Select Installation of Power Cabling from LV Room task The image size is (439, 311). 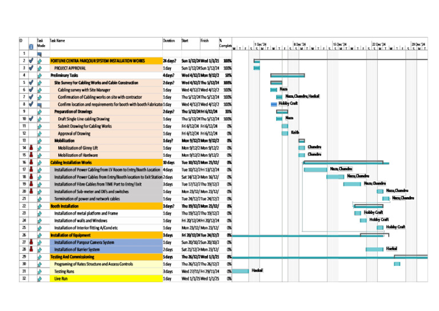tap(107, 170)
